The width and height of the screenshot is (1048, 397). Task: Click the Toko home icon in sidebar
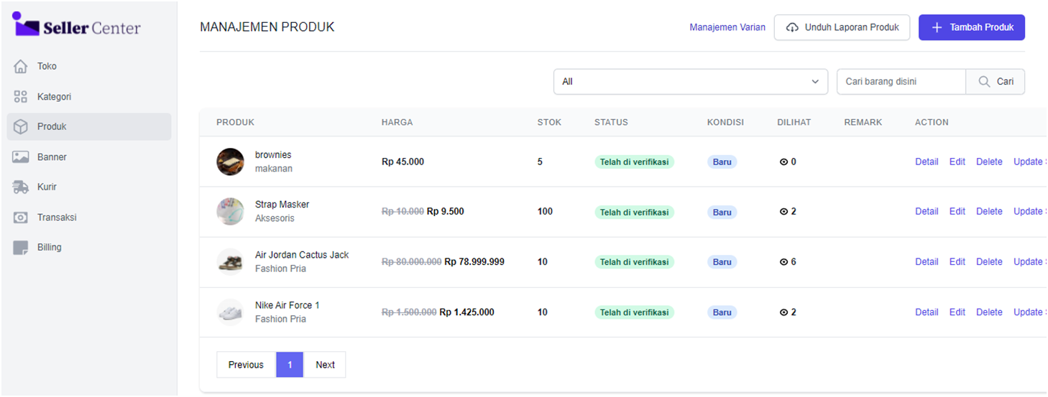tap(21, 67)
